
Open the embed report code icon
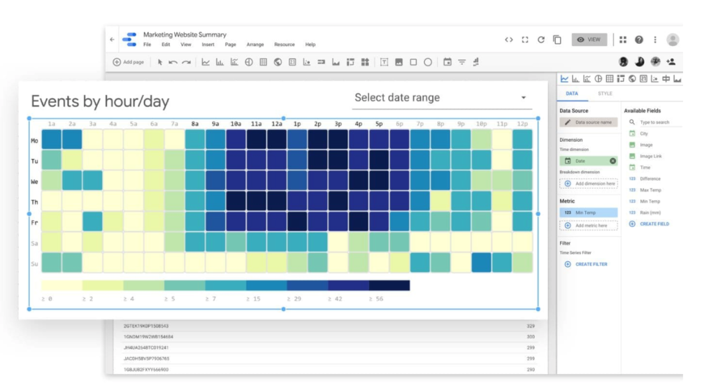(x=509, y=40)
